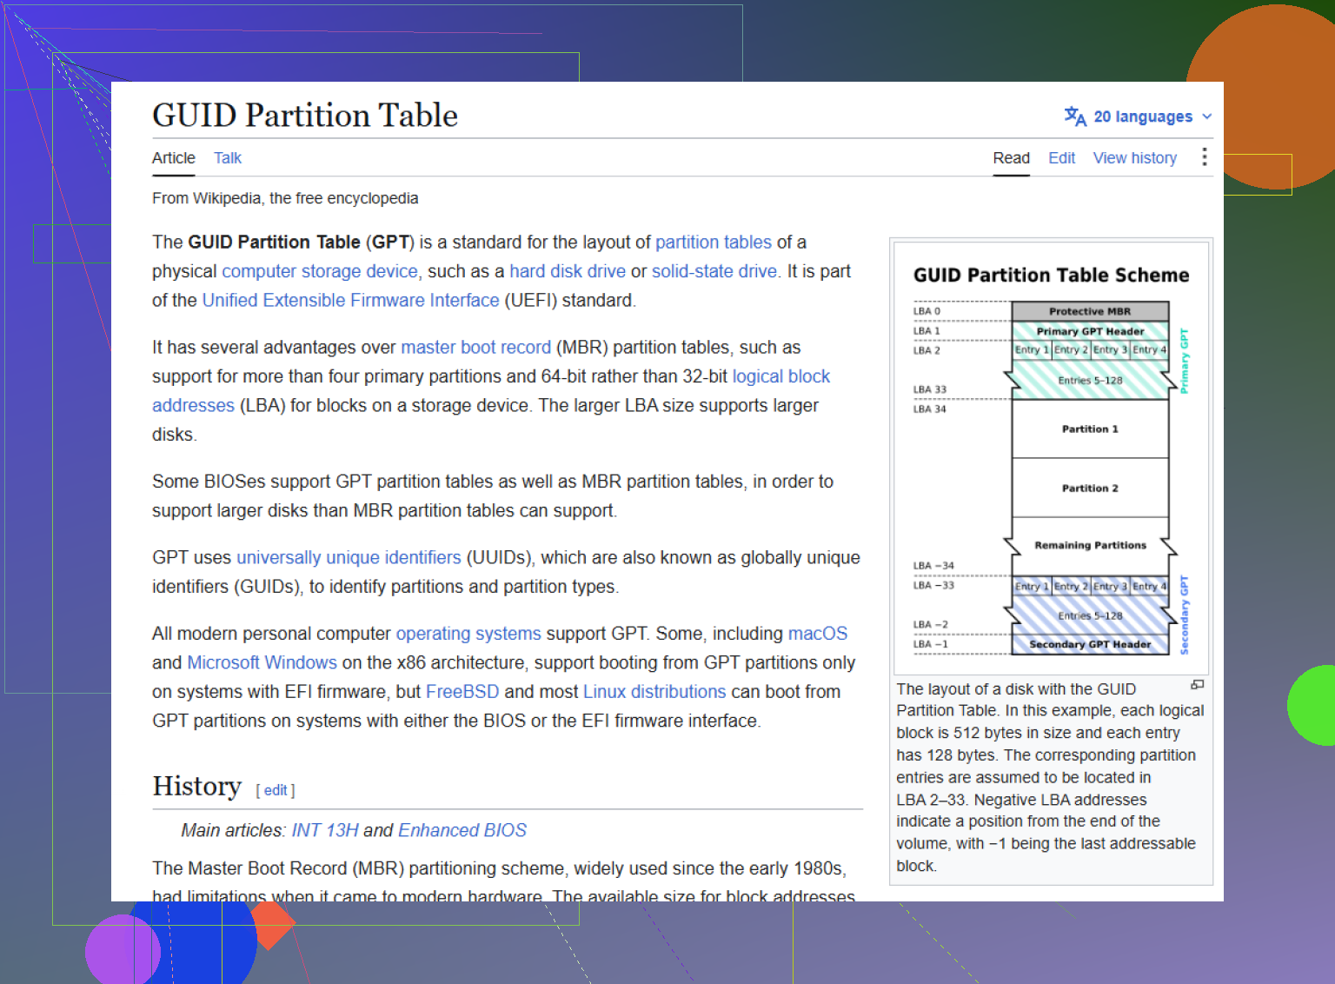Open the View history tab
This screenshot has height=984, width=1335.
1135,158
